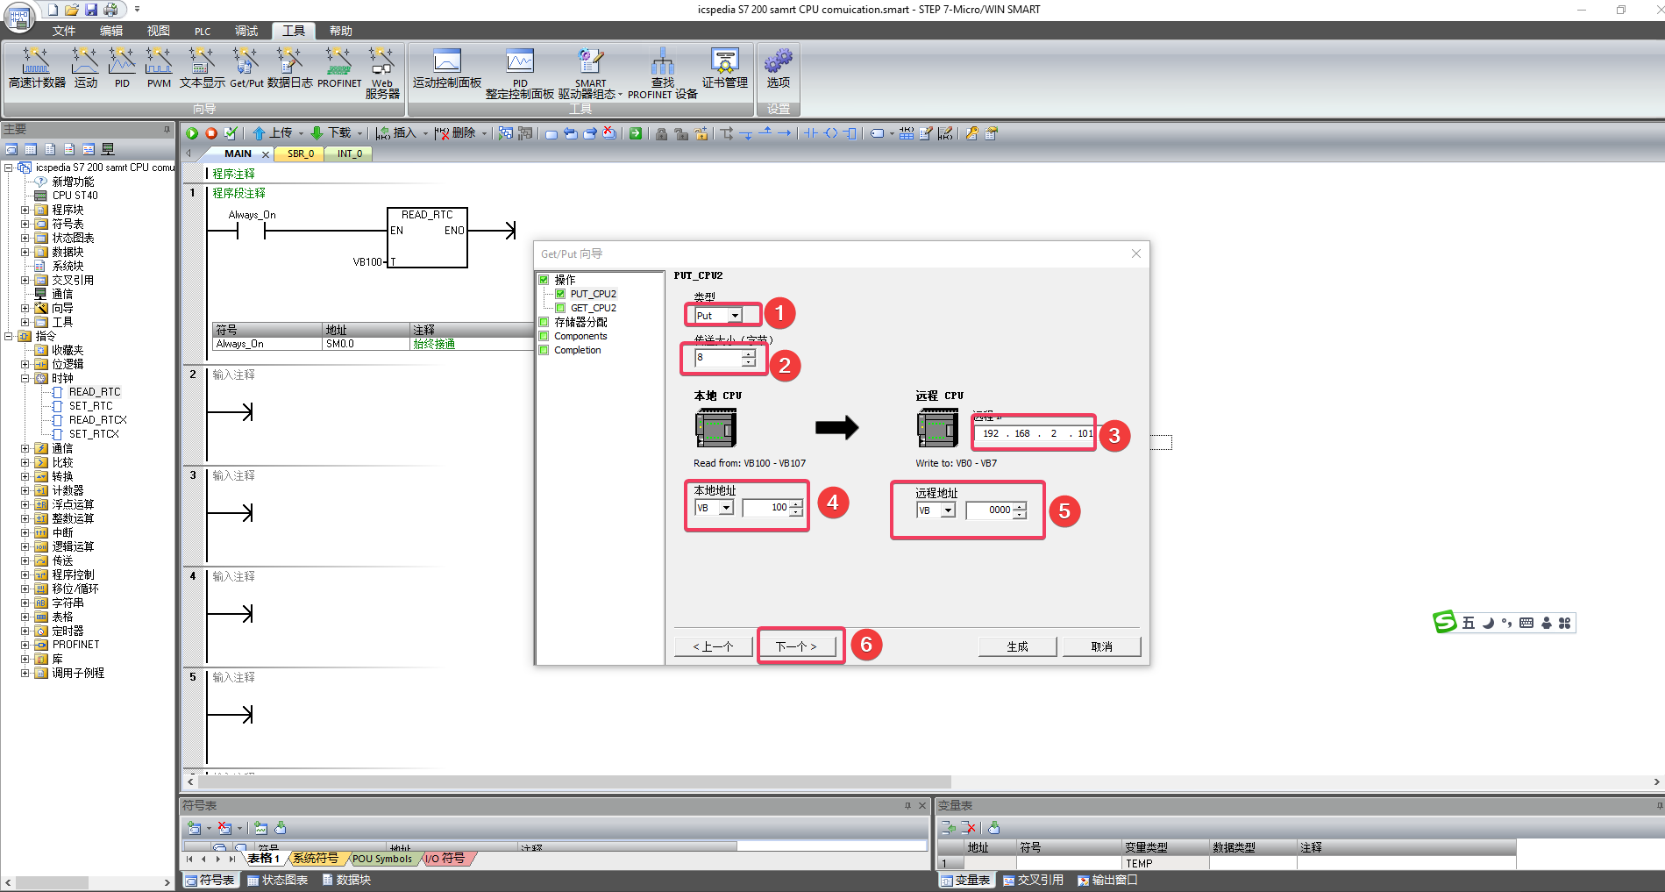1665x892 pixels.
Task: Click the 下一个 (Next) button
Action: pyautogui.click(x=796, y=646)
